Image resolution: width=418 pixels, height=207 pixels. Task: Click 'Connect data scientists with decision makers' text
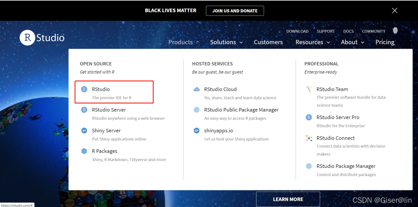click(x=351, y=150)
